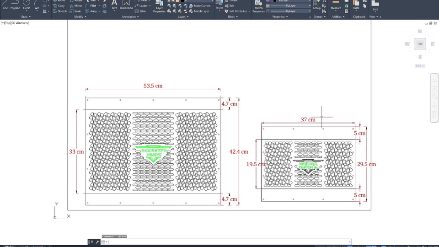Activate the Copy command in Modify
The image size is (439, 247).
coord(59,5)
